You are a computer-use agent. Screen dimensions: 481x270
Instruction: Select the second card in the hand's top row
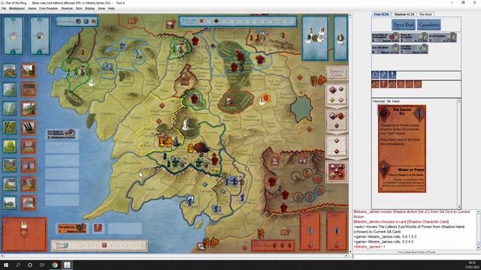point(414,37)
